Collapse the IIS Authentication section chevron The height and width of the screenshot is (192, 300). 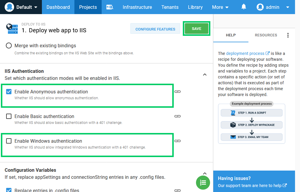205,75
